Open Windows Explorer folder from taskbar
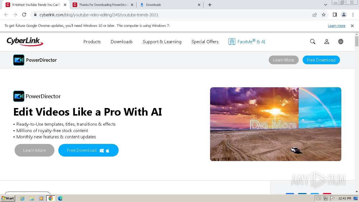The width and height of the screenshot is (359, 202). (x=32, y=198)
